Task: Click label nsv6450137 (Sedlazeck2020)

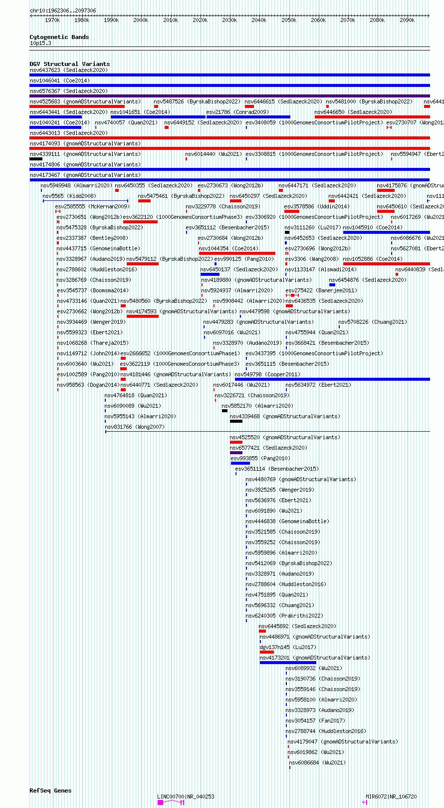Action: (x=239, y=270)
